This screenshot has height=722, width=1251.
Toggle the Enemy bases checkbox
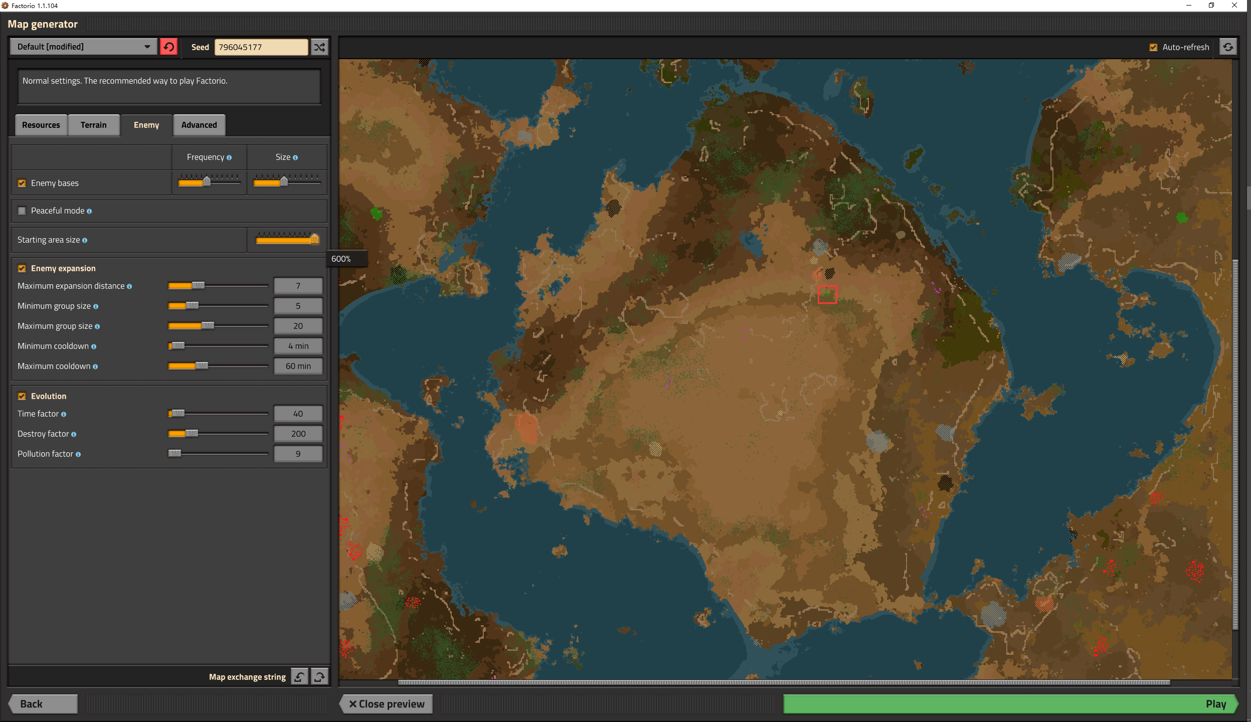[x=22, y=183]
